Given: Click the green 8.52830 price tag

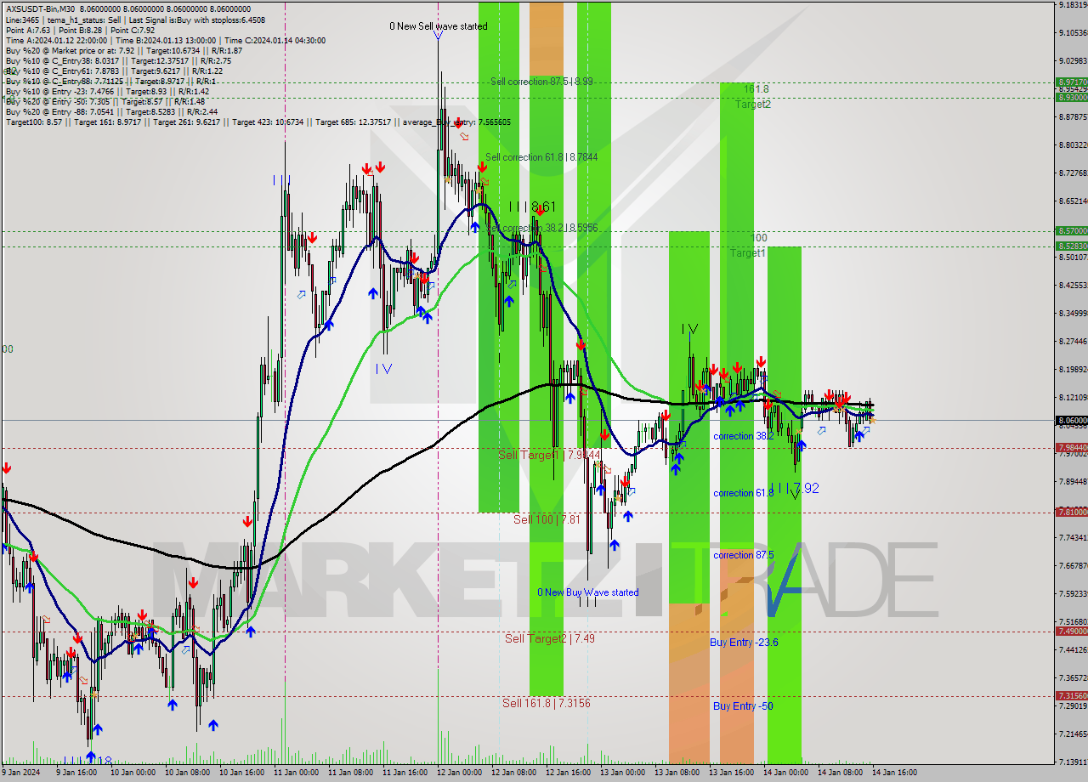Looking at the screenshot, I should point(1071,246).
